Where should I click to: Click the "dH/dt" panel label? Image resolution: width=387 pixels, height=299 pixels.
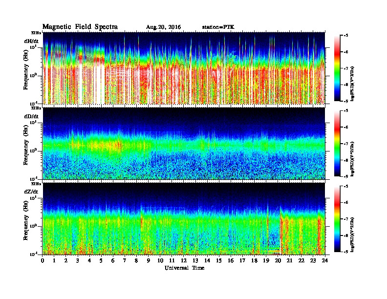click(x=31, y=41)
